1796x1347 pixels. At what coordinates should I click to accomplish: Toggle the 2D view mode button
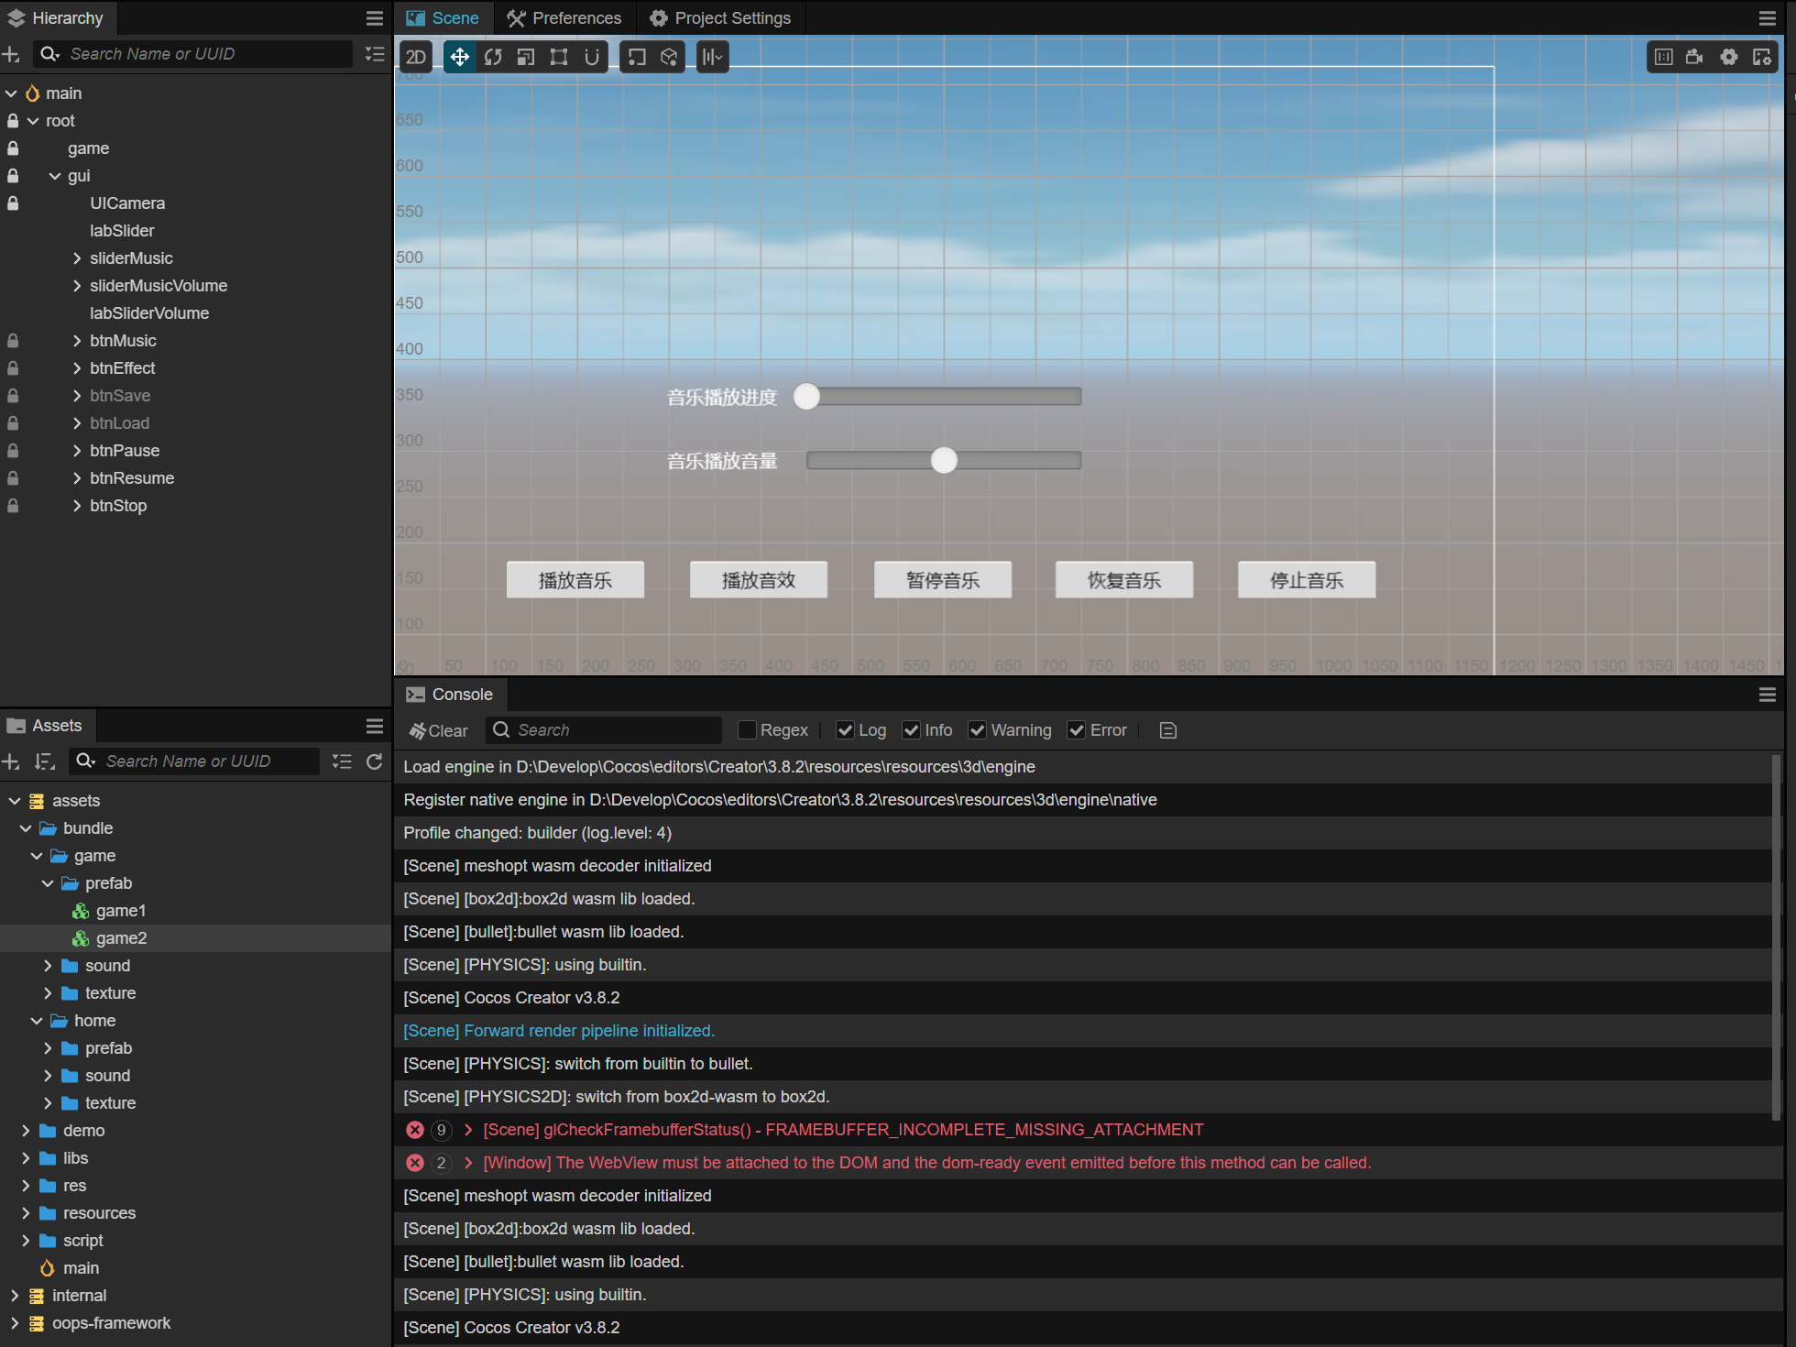tap(416, 57)
